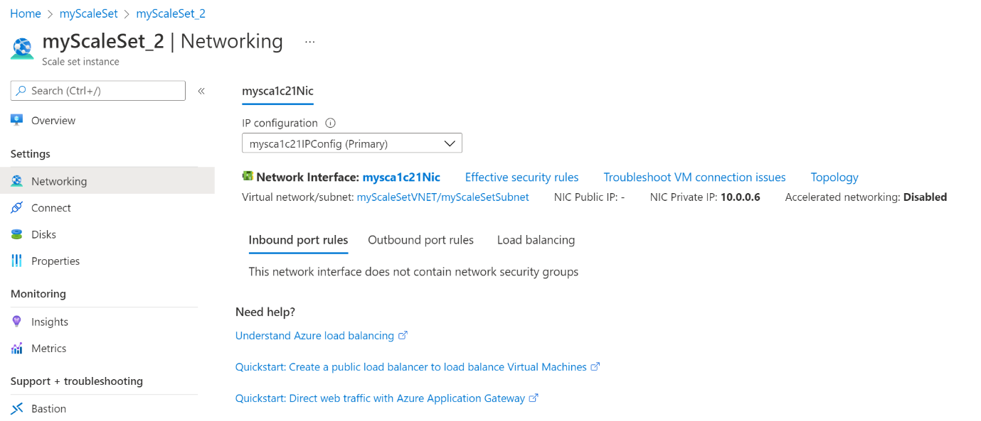Click the Networking sidebar icon

[17, 181]
